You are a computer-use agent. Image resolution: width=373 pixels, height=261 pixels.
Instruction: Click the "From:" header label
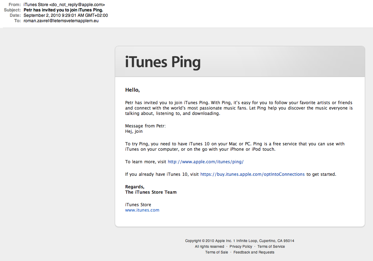(15, 5)
